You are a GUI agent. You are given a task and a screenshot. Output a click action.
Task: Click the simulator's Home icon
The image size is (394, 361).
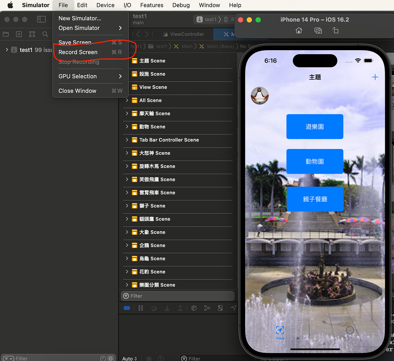click(x=298, y=30)
